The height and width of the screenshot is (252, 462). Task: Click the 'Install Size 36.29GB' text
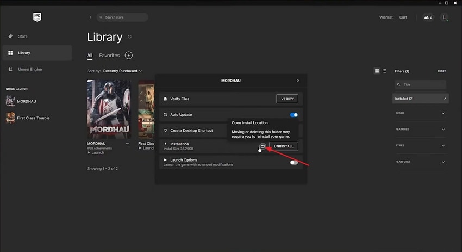[178, 149]
